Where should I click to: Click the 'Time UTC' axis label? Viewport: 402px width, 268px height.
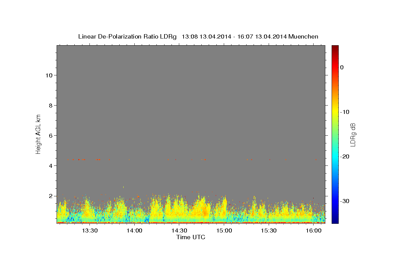click(191, 238)
